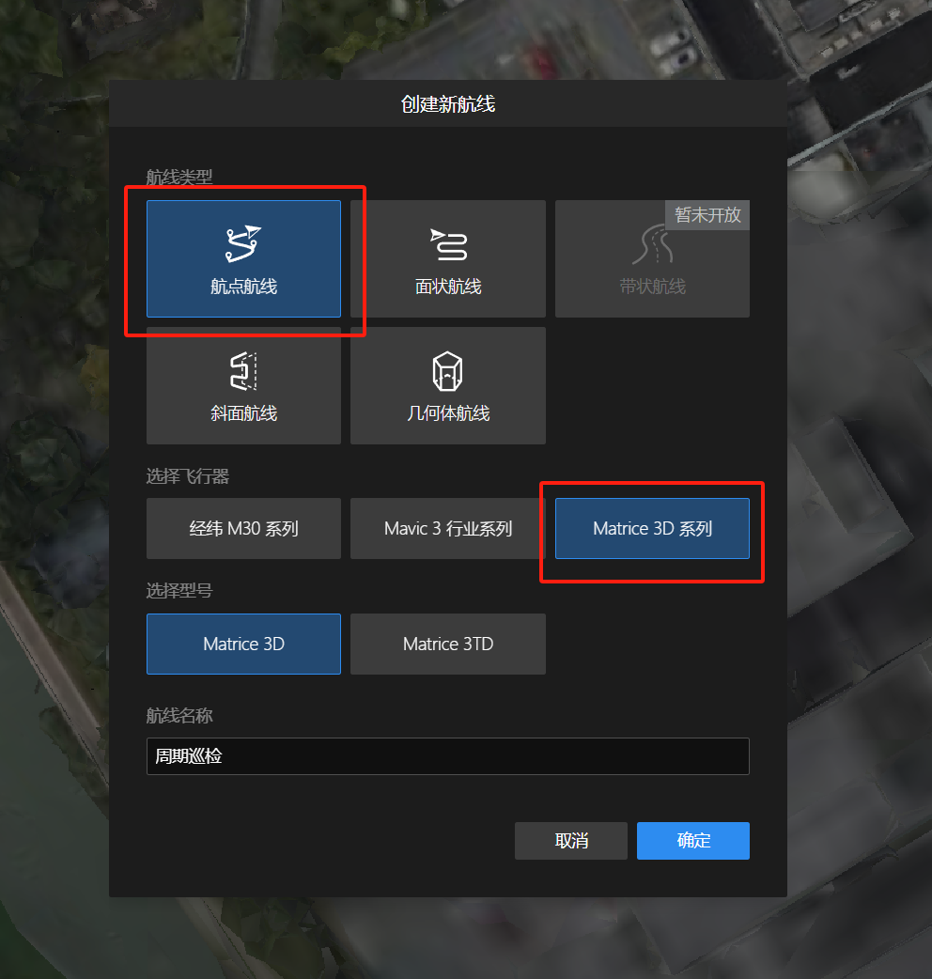Choose 经纬 M30 系列 aircraft
932x979 pixels.
coord(243,528)
